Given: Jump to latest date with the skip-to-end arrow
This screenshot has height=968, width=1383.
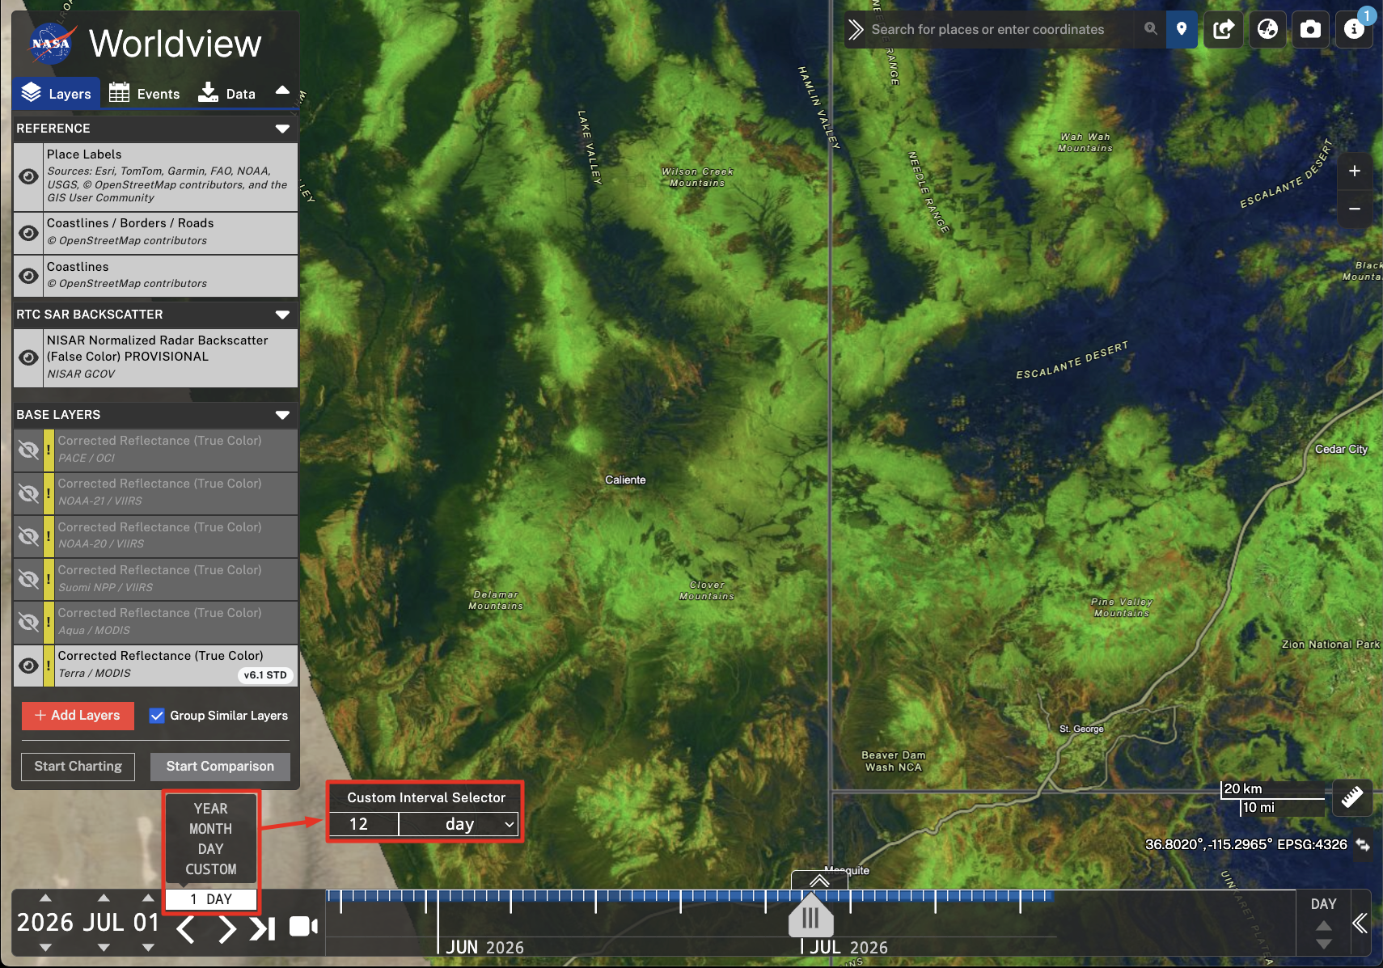Looking at the screenshot, I should click(262, 929).
